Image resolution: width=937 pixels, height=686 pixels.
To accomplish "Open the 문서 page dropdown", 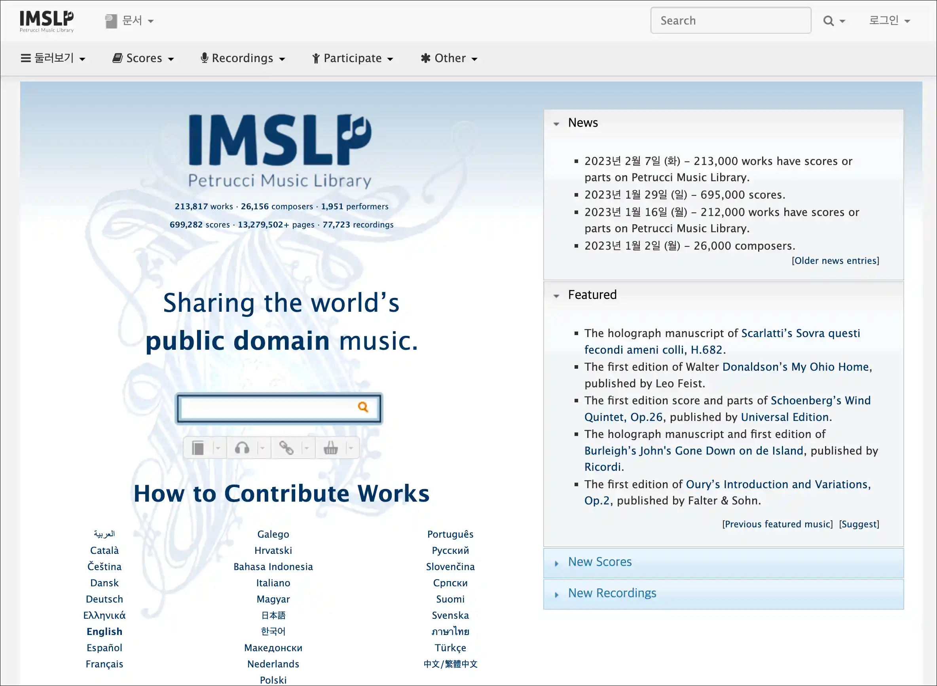I will pos(129,21).
